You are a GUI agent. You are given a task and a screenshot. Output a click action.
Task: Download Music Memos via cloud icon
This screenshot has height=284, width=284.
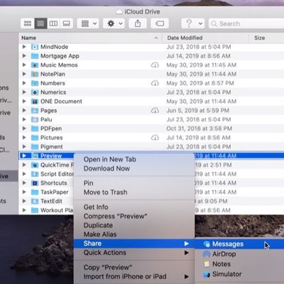[x=155, y=65]
